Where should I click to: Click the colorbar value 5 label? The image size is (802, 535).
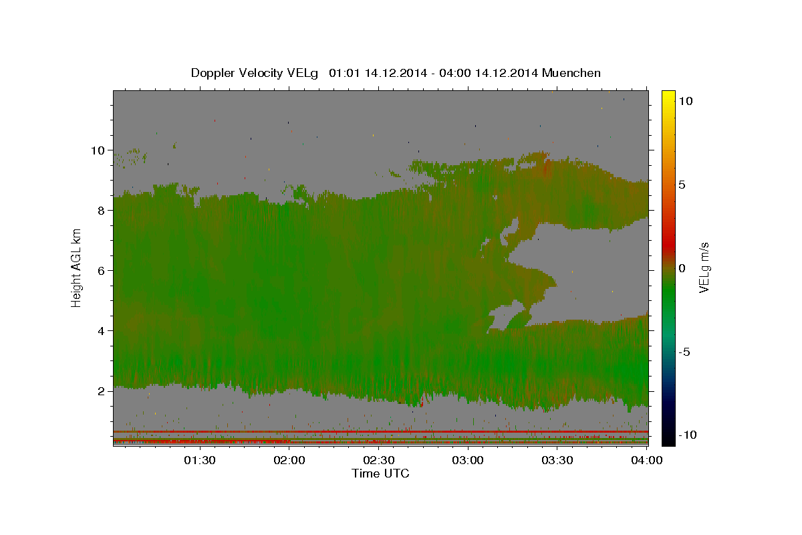(683, 185)
